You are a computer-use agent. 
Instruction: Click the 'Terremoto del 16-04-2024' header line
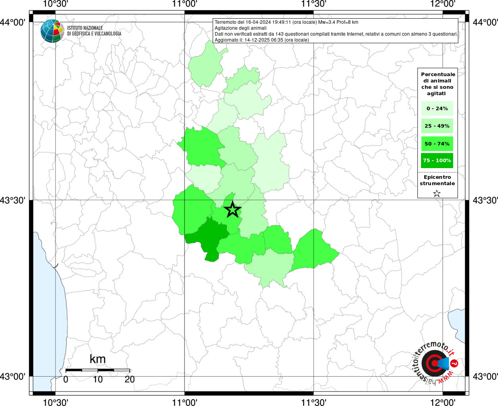[286, 22]
